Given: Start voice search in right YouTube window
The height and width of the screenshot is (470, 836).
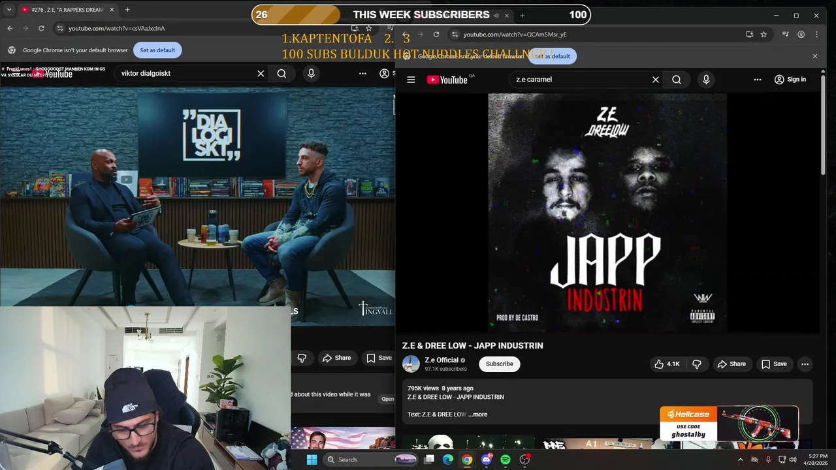Looking at the screenshot, I should coord(706,80).
